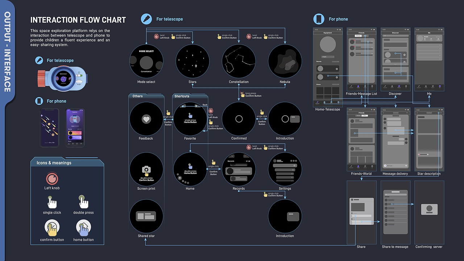This screenshot has width=464, height=261.
Task: Click the ring icon in the Confirmed screen
Action: [239, 119]
